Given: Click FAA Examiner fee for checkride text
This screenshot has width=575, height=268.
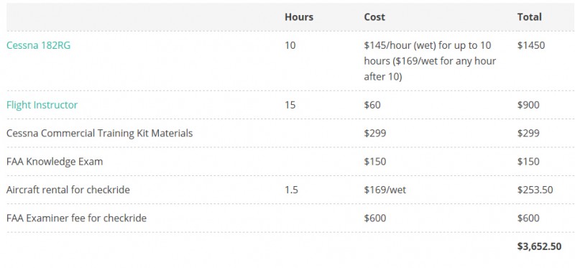Looking at the screenshot, I should coord(77,218).
